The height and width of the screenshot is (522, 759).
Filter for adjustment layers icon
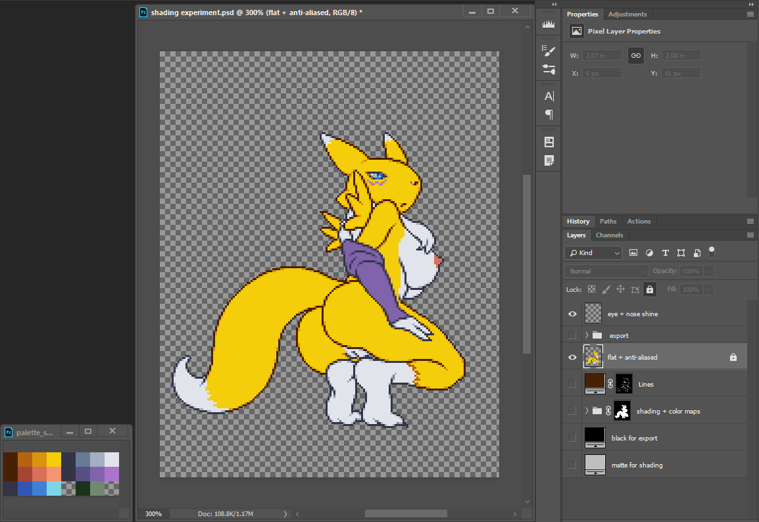(649, 252)
